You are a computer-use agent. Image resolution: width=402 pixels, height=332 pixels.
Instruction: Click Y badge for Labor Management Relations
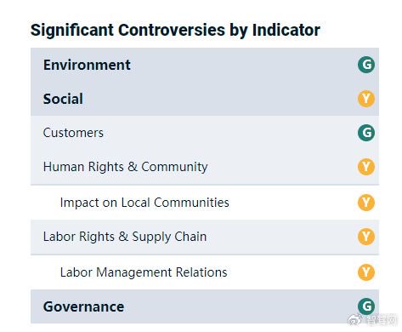tap(366, 272)
